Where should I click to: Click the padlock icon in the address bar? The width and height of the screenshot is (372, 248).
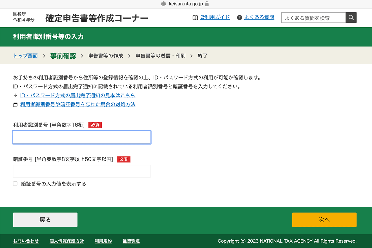coord(207,4)
